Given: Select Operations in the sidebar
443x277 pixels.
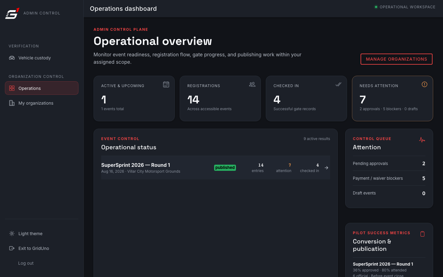Looking at the screenshot, I should pos(42,88).
